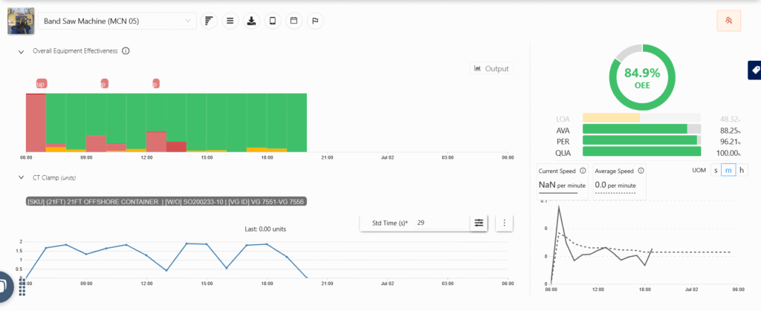
Task: Select seconds 's' unit of measure
Action: pyautogui.click(x=716, y=171)
